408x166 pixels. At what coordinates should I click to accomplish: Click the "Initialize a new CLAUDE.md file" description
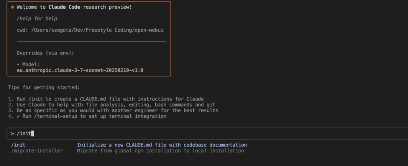click(162, 145)
